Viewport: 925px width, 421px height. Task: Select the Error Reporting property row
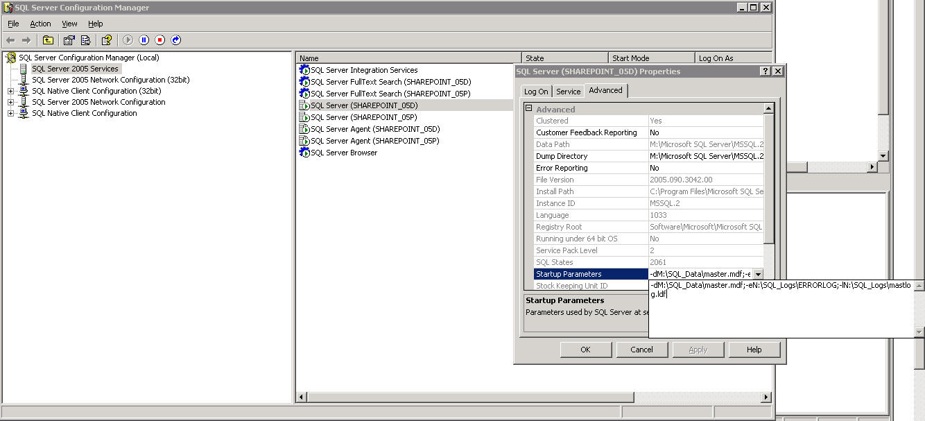pos(649,168)
